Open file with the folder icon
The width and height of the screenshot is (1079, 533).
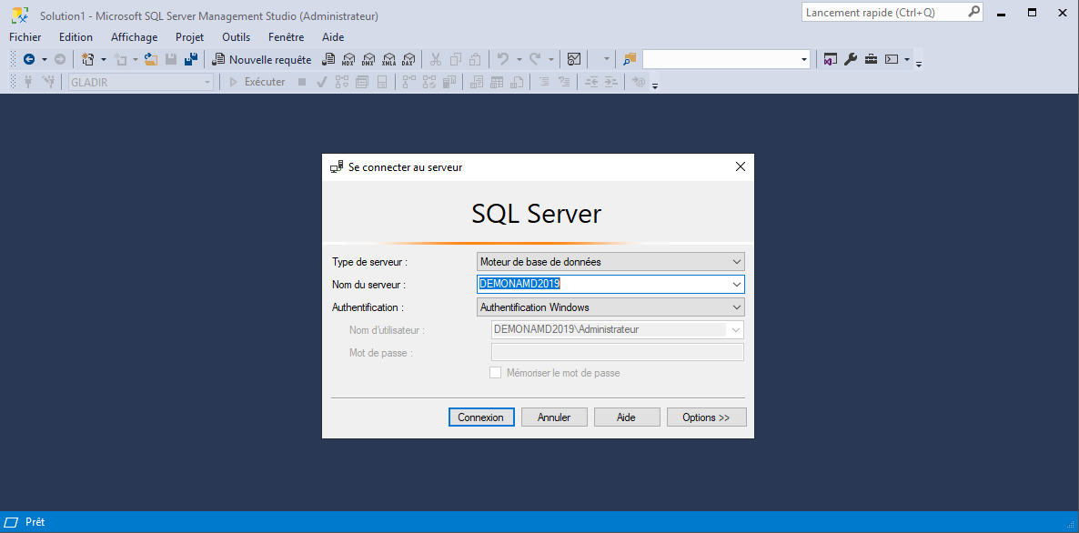(x=151, y=60)
